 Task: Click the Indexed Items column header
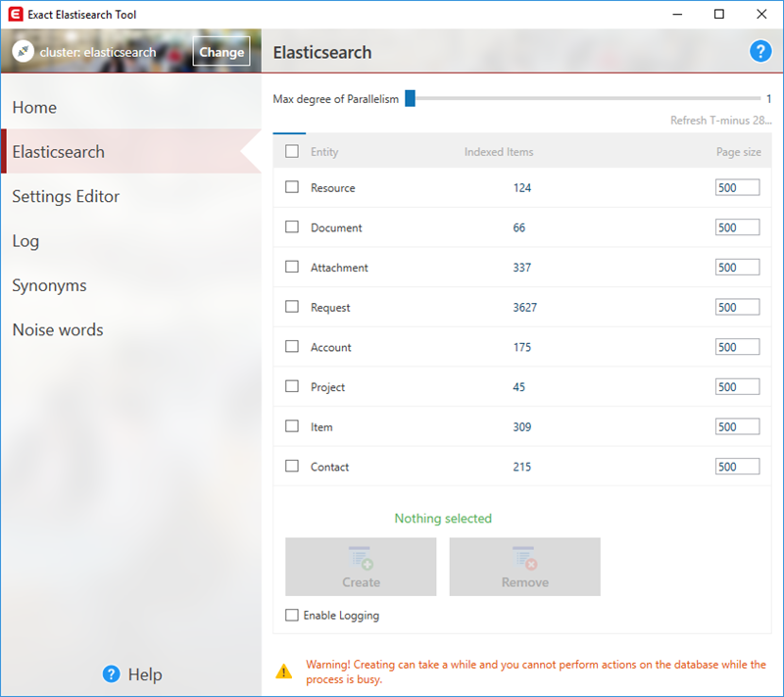pos(499,152)
